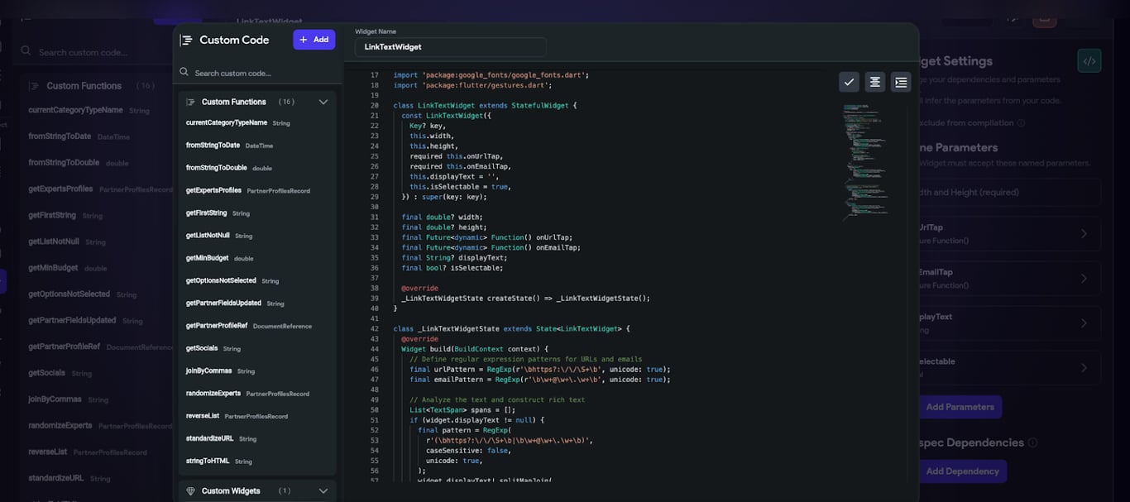Select standardizeURL in zoomed function list
This screenshot has height=502, width=1130.
tap(209, 438)
